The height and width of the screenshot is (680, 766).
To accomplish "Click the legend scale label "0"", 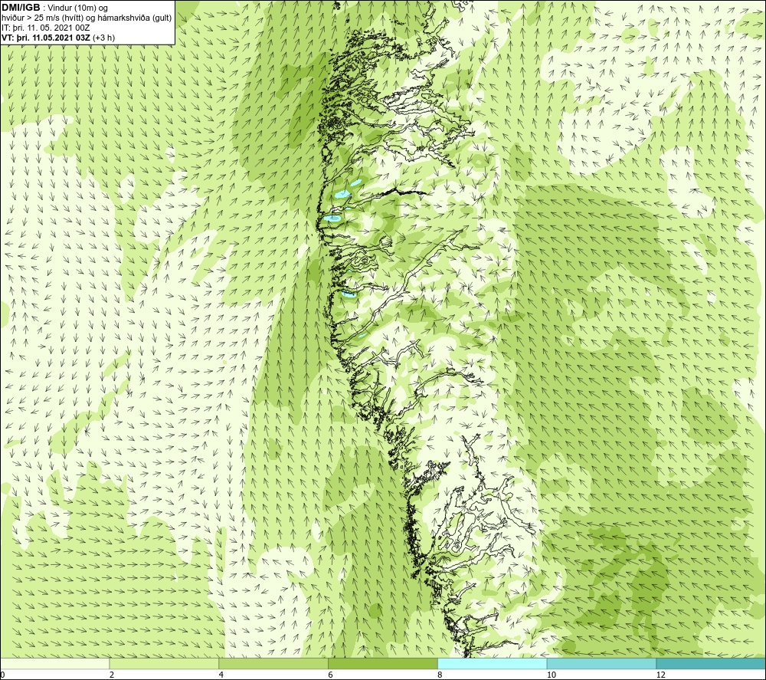I will click(x=2, y=675).
